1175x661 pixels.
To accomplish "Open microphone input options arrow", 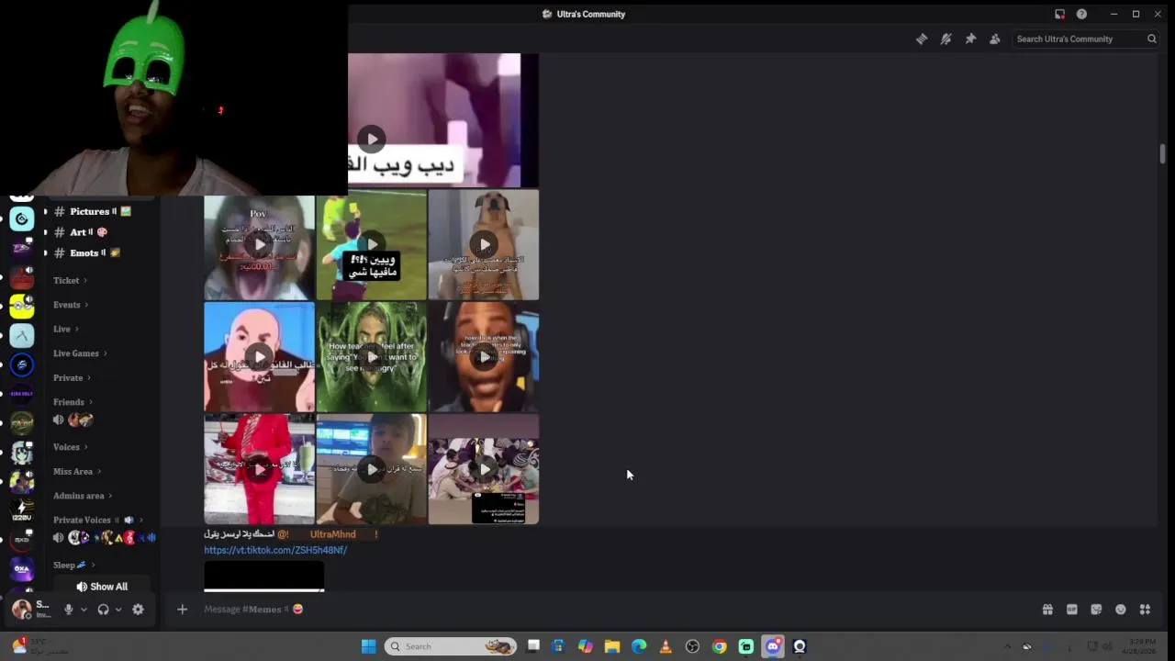I will point(84,610).
